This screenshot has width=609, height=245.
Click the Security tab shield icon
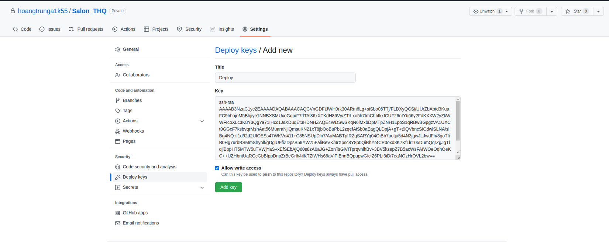click(x=179, y=29)
